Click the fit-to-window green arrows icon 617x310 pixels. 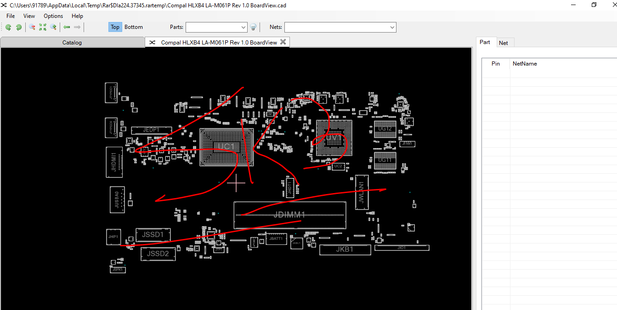point(43,27)
